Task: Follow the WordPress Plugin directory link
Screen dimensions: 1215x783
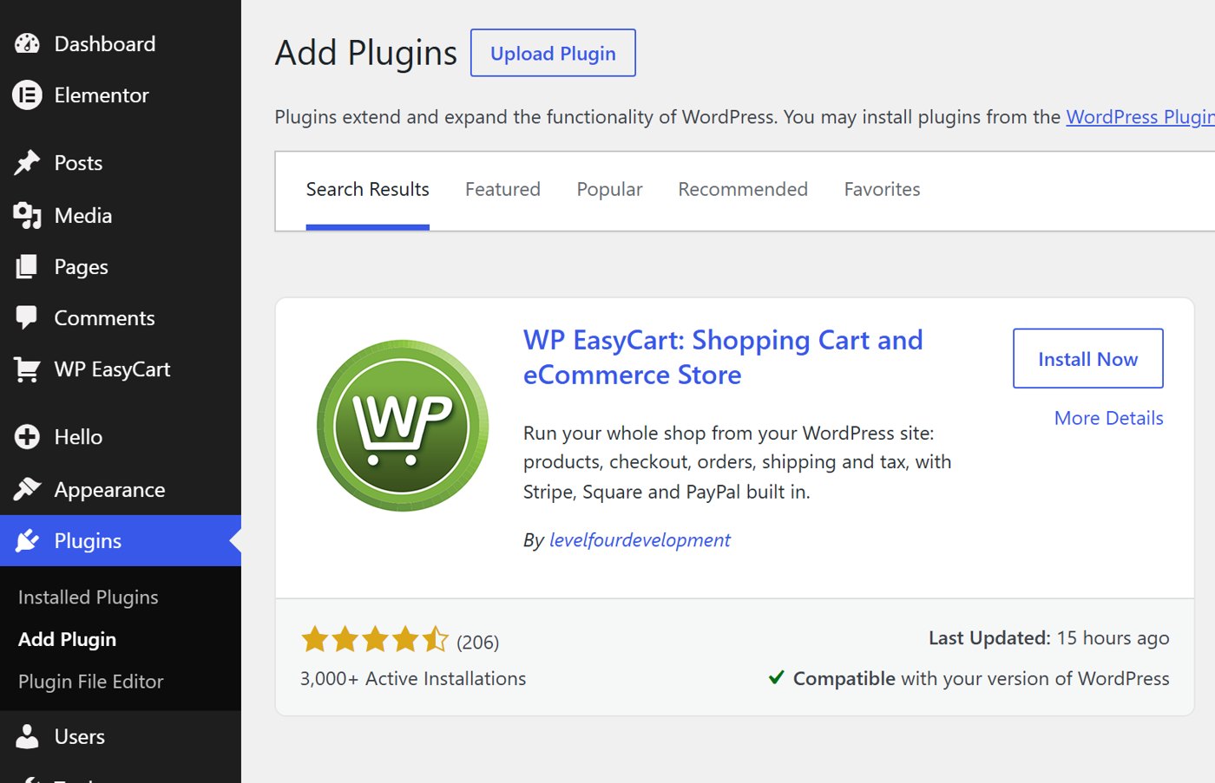Action: coord(1140,117)
